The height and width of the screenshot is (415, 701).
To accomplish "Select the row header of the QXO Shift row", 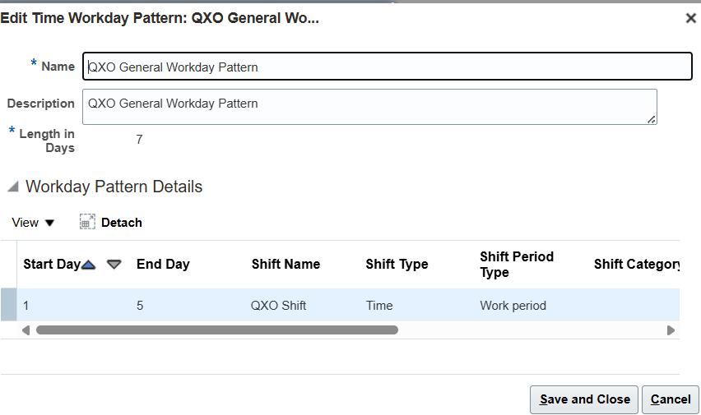I will click(8, 305).
